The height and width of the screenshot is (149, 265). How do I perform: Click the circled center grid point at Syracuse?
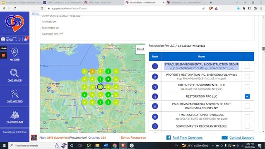[100, 87]
